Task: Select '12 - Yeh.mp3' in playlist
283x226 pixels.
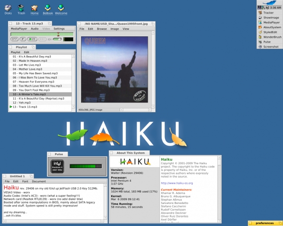Action: pos(40,102)
